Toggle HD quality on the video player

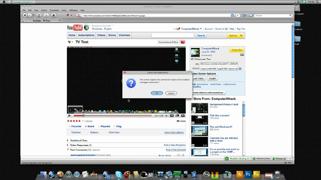[x=172, y=115]
